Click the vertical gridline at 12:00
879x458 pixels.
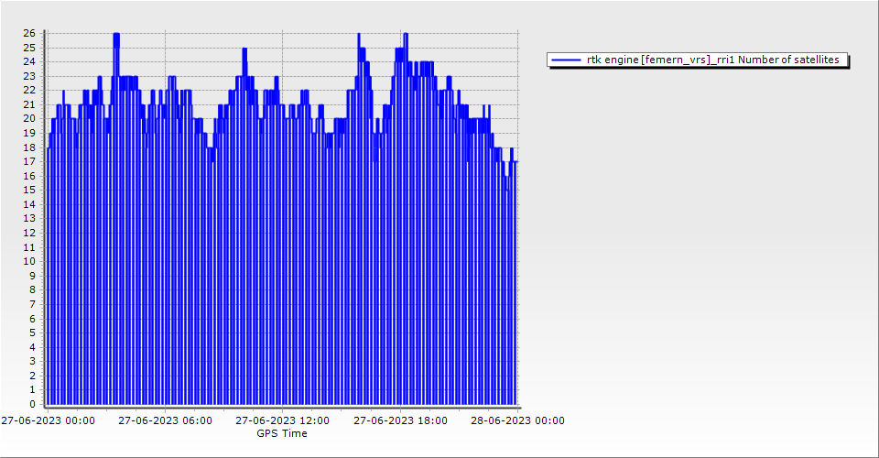tap(283, 275)
